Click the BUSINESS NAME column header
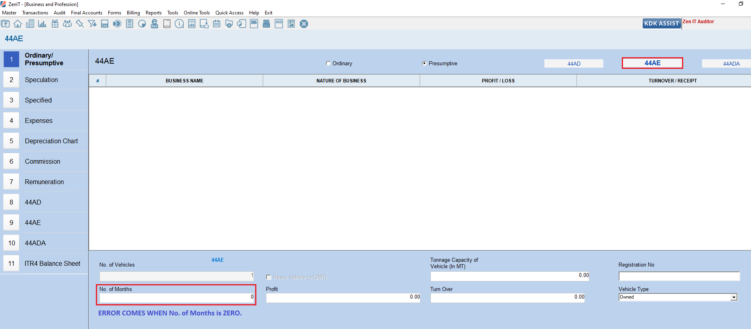 (x=185, y=81)
